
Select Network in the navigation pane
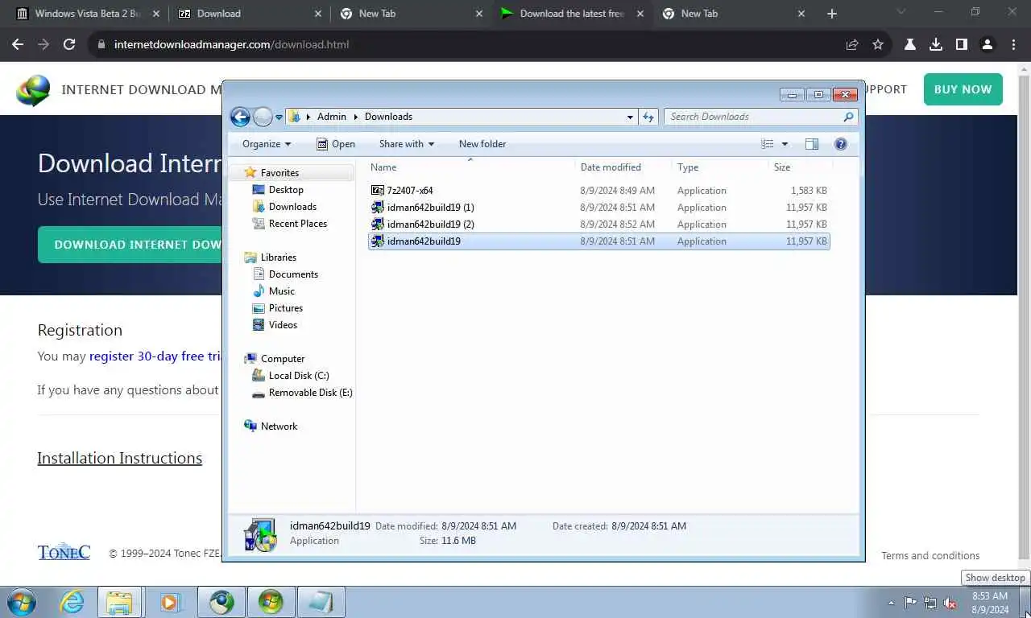[279, 426]
